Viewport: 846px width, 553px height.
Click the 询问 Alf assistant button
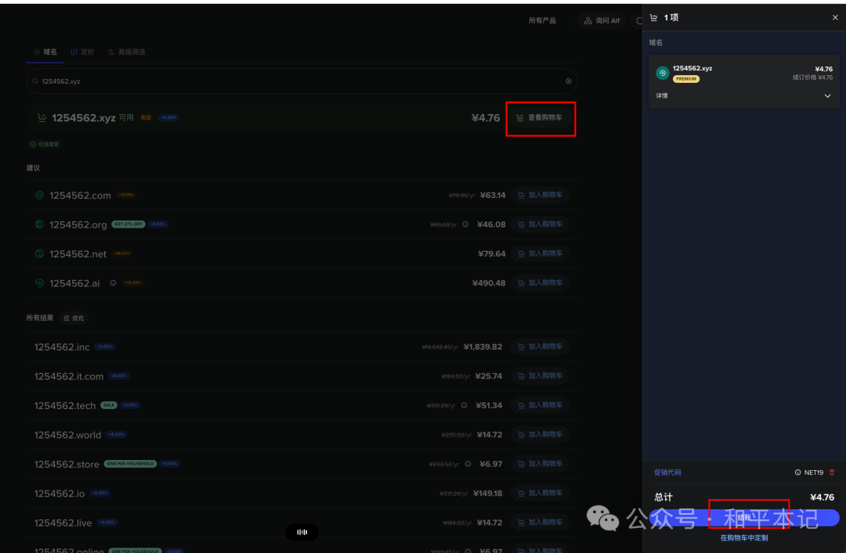click(602, 20)
